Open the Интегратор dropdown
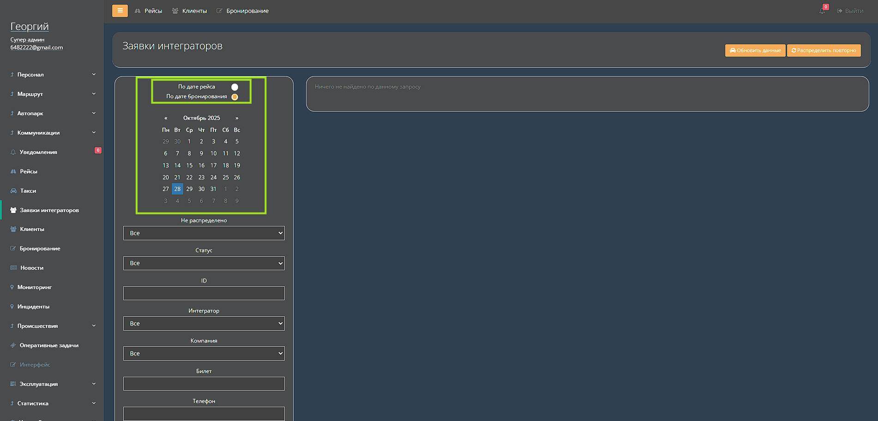 (x=204, y=324)
